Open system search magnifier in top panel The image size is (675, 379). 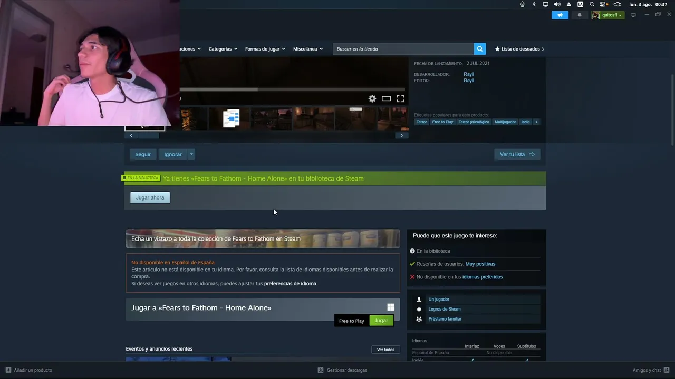pyautogui.click(x=592, y=4)
